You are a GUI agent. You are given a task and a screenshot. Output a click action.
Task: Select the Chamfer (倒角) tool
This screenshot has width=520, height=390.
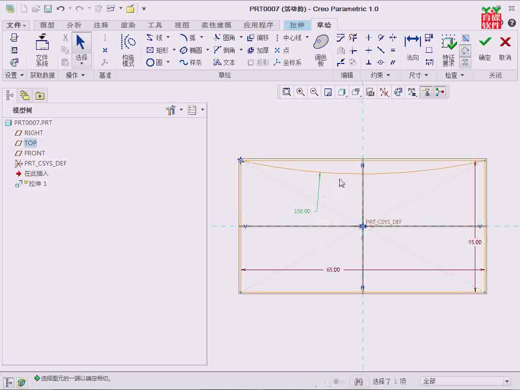coord(224,50)
